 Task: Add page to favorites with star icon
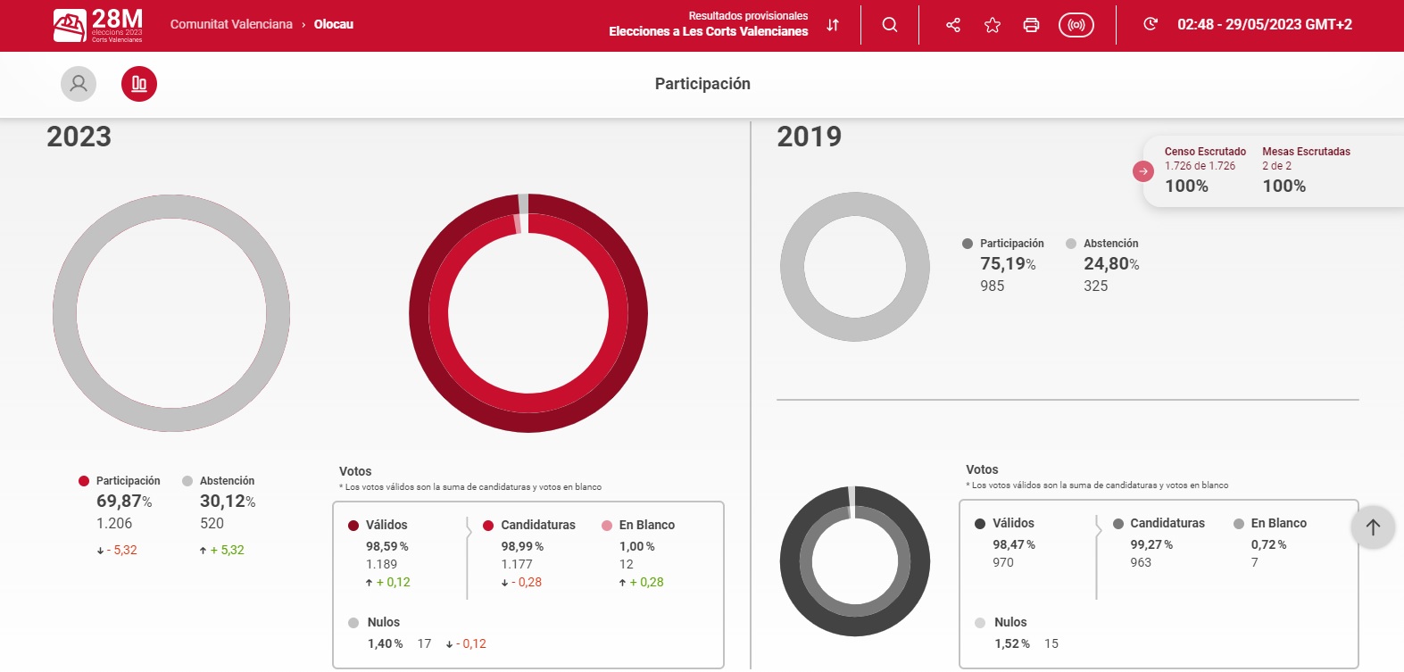tap(993, 25)
